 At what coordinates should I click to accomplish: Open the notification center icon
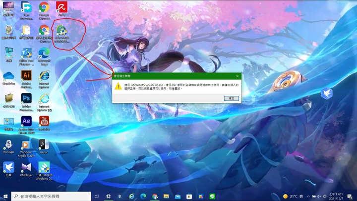point(350,196)
